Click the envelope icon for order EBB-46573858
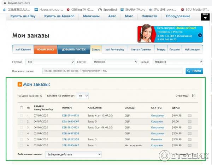Screen dimensions: 212x165 [x=190, y=134]
